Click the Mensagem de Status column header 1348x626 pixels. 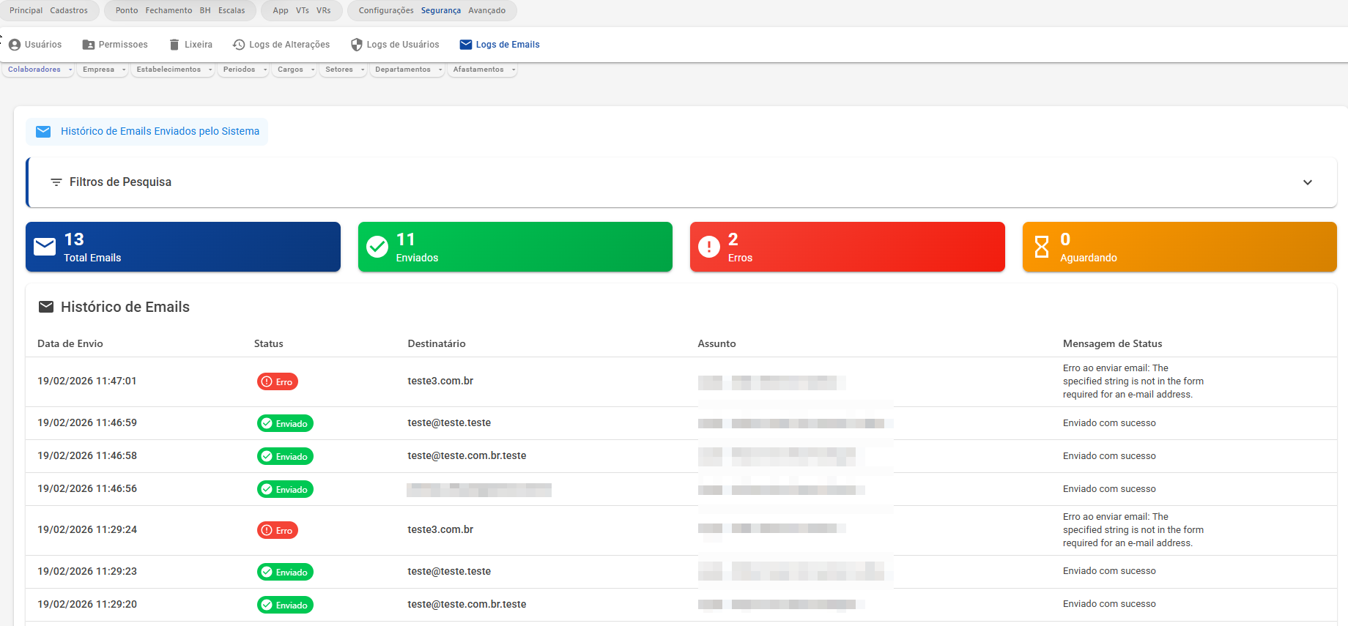(1112, 343)
